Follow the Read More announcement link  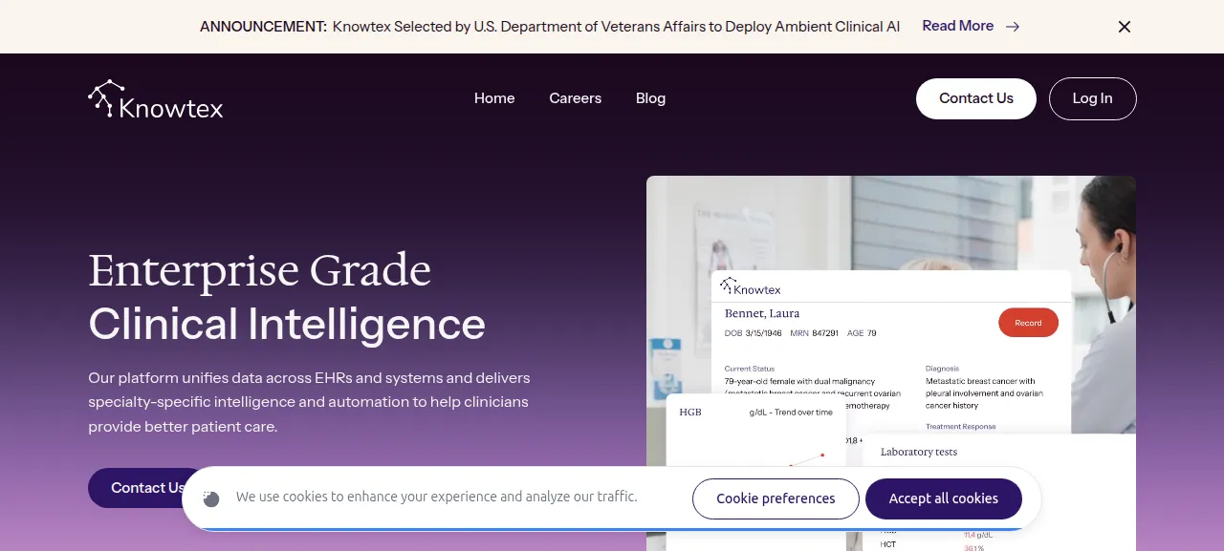957,26
